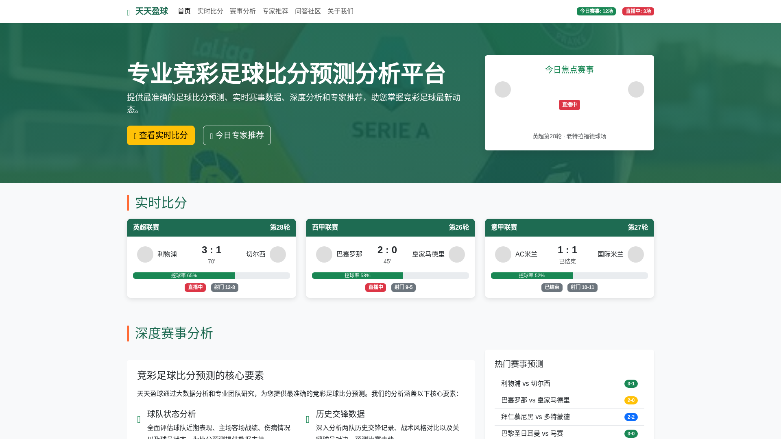This screenshot has height=439, width=781.
Task: Click the 利物浦 team logo
Action: (145, 254)
